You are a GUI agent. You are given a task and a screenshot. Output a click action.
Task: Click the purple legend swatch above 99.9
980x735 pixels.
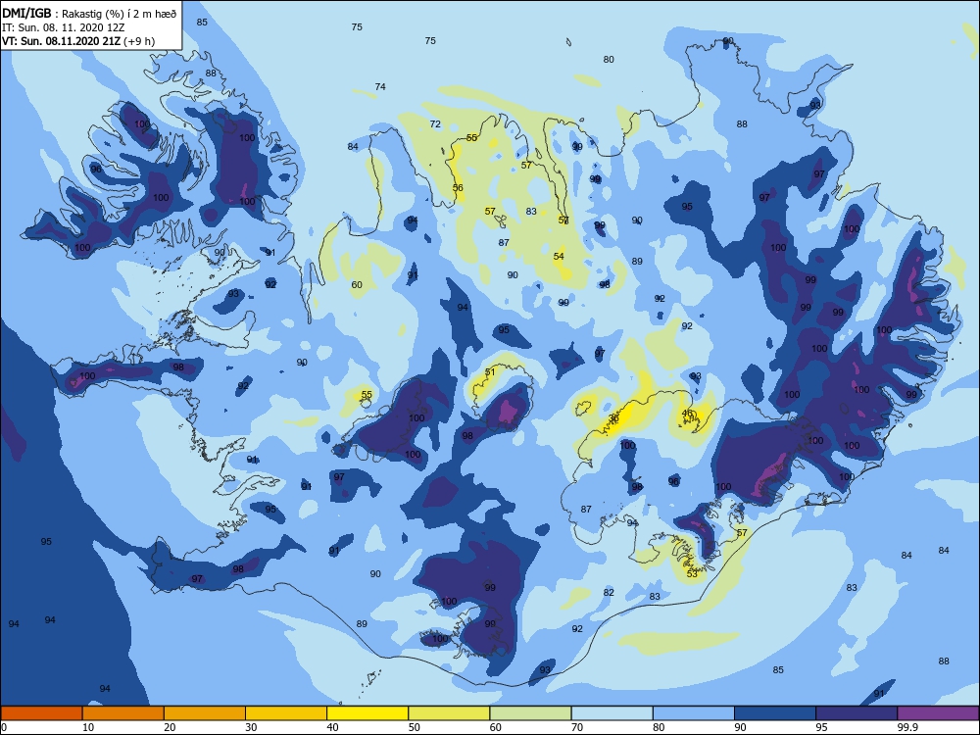(x=938, y=713)
